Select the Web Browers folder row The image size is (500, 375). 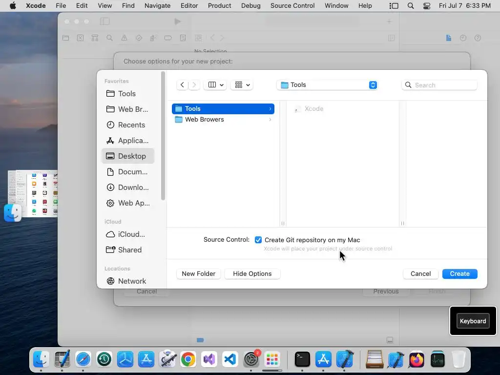(223, 120)
